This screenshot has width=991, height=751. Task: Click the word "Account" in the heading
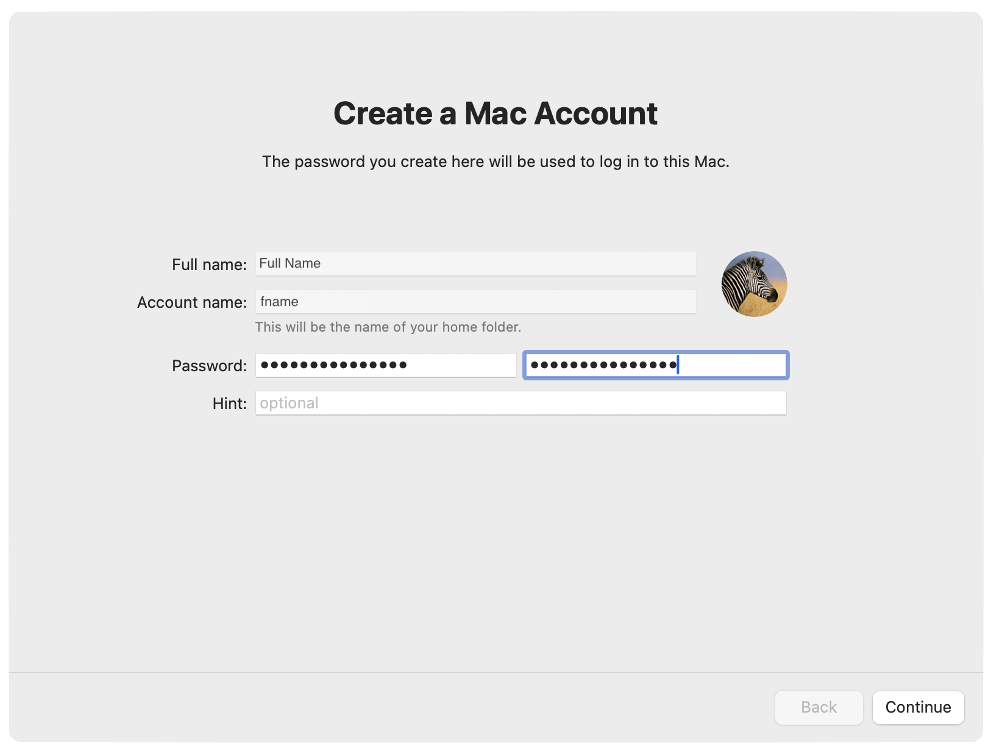click(x=595, y=114)
